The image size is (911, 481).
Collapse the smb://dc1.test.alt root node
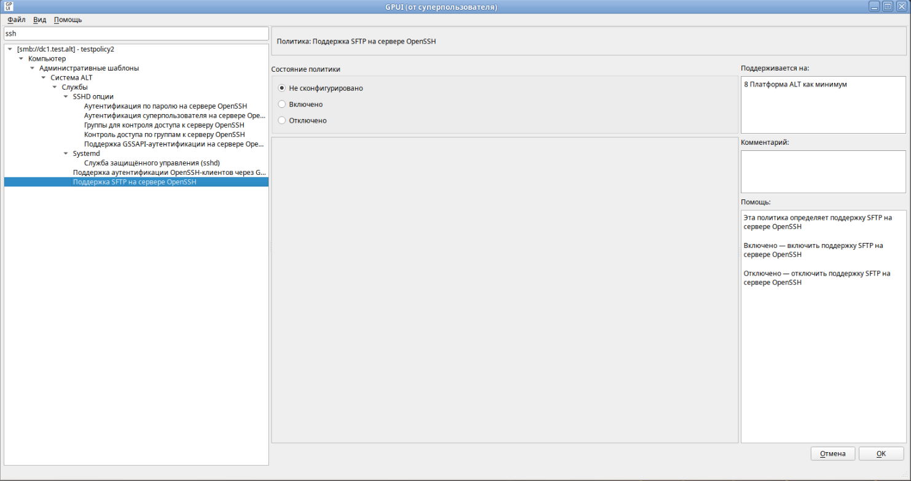[10, 49]
